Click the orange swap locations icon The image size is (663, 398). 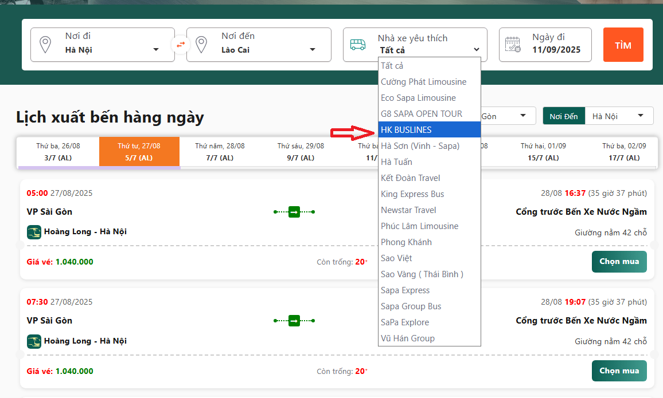pyautogui.click(x=181, y=44)
